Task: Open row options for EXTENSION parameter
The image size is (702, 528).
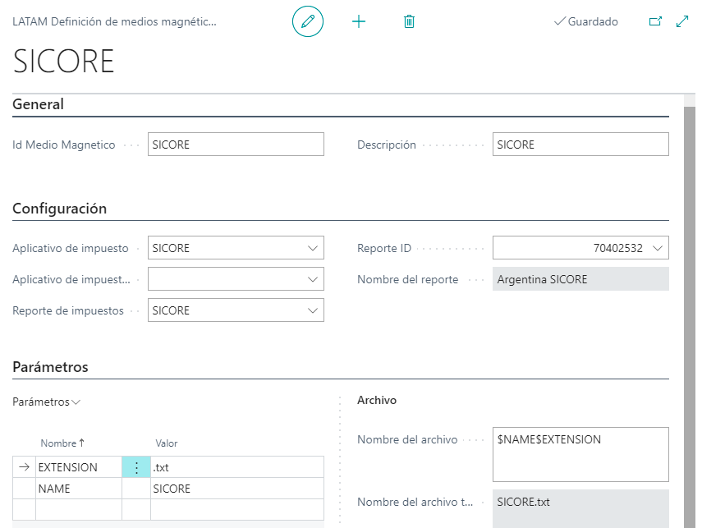Action: point(136,467)
